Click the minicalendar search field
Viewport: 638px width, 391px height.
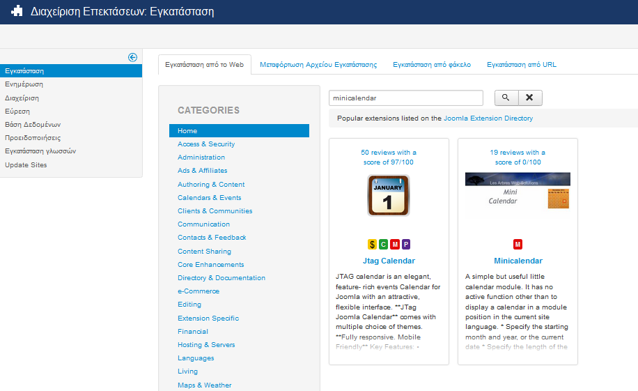(x=405, y=98)
